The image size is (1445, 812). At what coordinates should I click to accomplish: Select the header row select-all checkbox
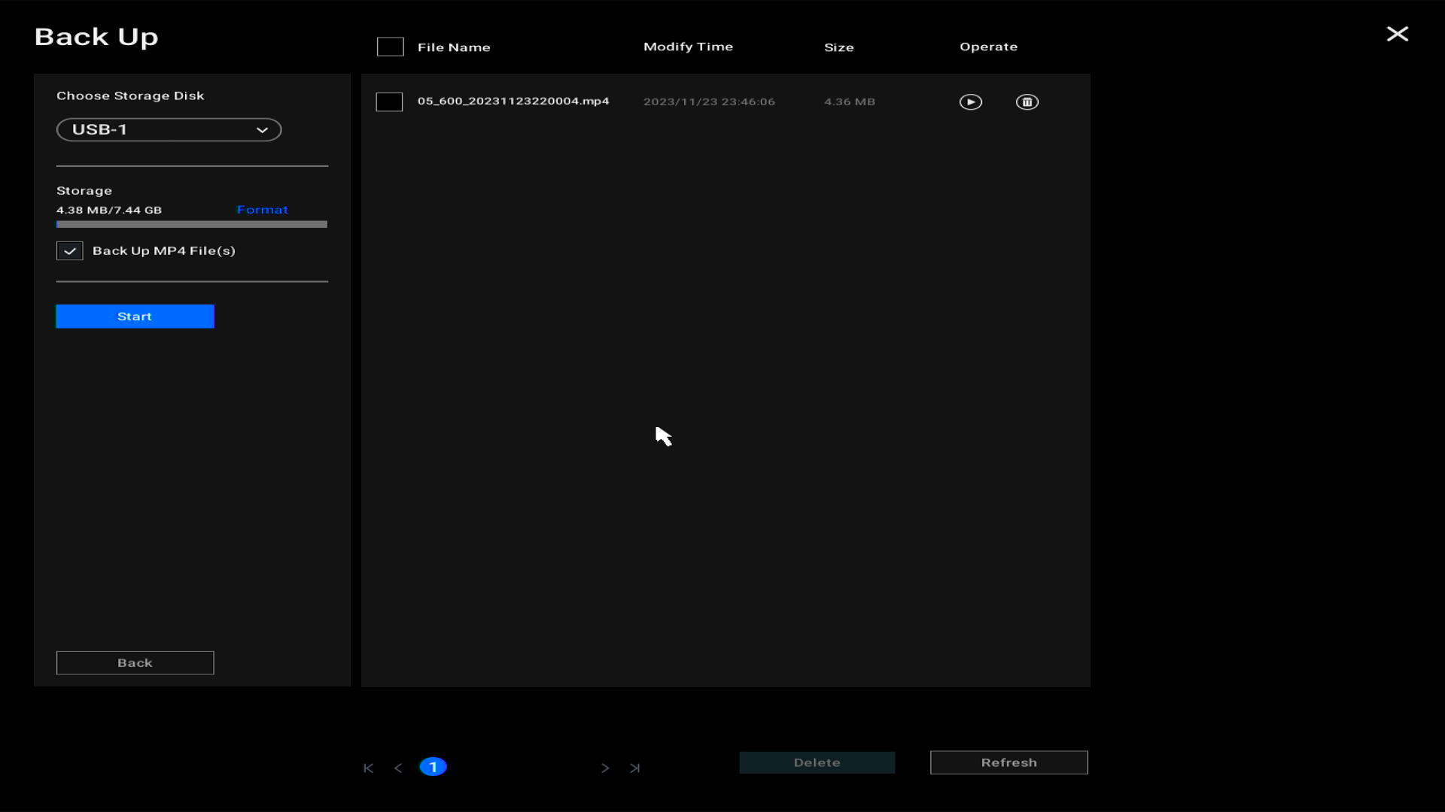[x=390, y=47]
